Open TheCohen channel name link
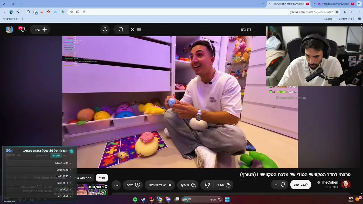Image resolution: width=363 pixels, height=204 pixels. (330, 182)
